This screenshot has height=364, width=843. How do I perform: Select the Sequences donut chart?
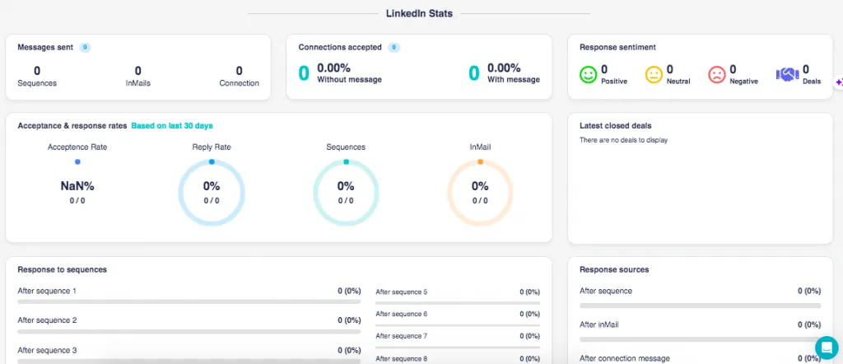point(346,193)
